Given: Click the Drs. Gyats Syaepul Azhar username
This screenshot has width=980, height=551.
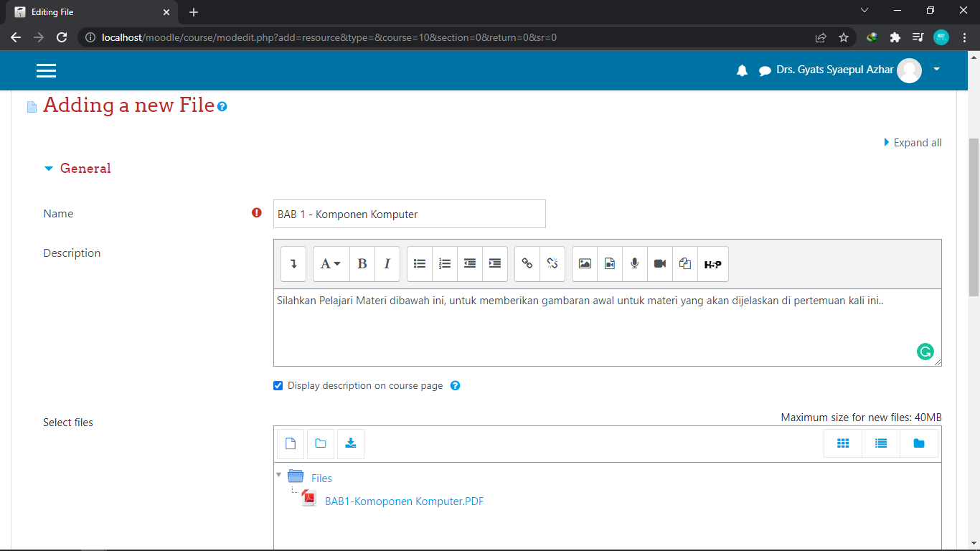Looking at the screenshot, I should [835, 70].
